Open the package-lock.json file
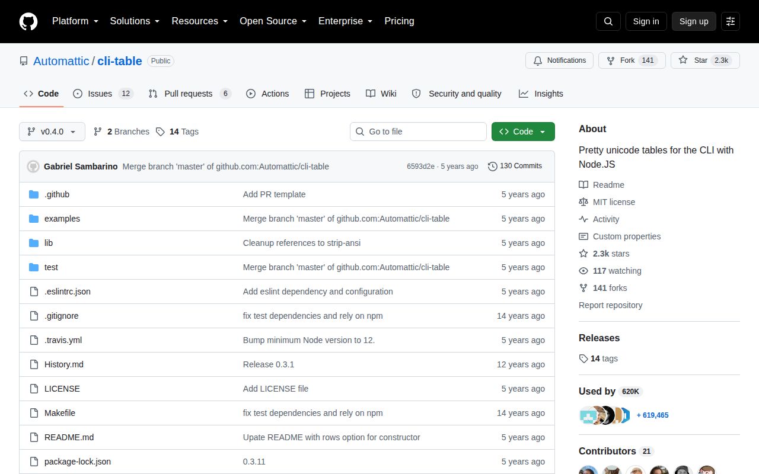Viewport: 759px width, 474px height. pos(78,462)
